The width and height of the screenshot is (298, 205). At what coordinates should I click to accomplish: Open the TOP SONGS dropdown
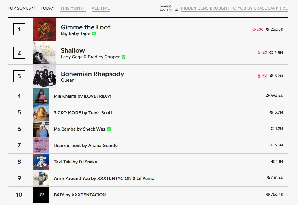(21, 8)
